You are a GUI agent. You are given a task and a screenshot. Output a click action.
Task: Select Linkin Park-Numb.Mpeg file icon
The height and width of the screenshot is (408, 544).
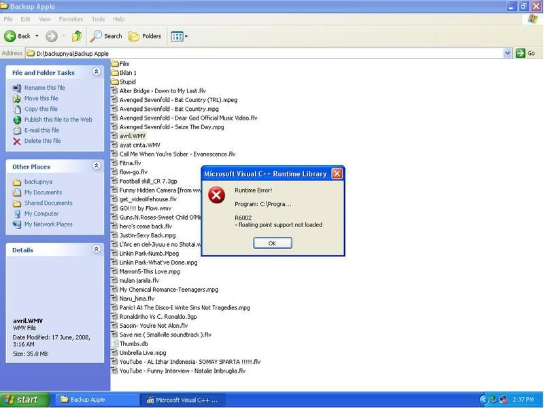(x=114, y=253)
